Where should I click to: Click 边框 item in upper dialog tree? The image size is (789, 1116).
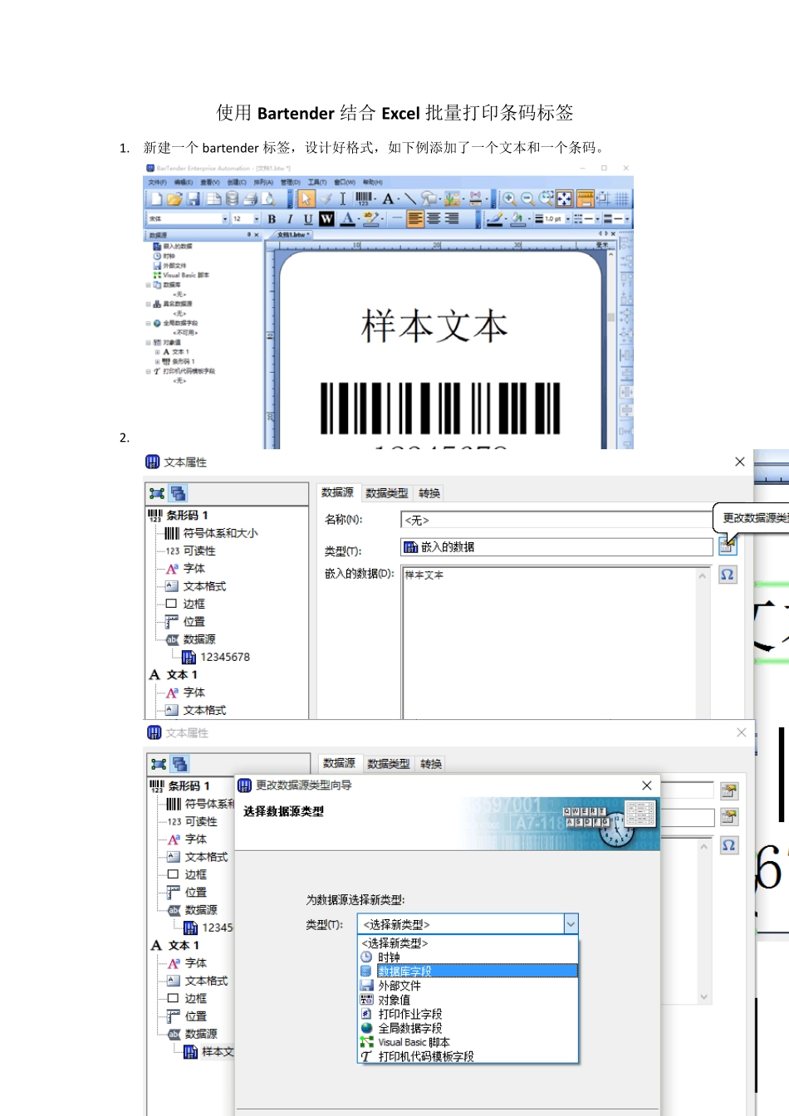(x=194, y=604)
